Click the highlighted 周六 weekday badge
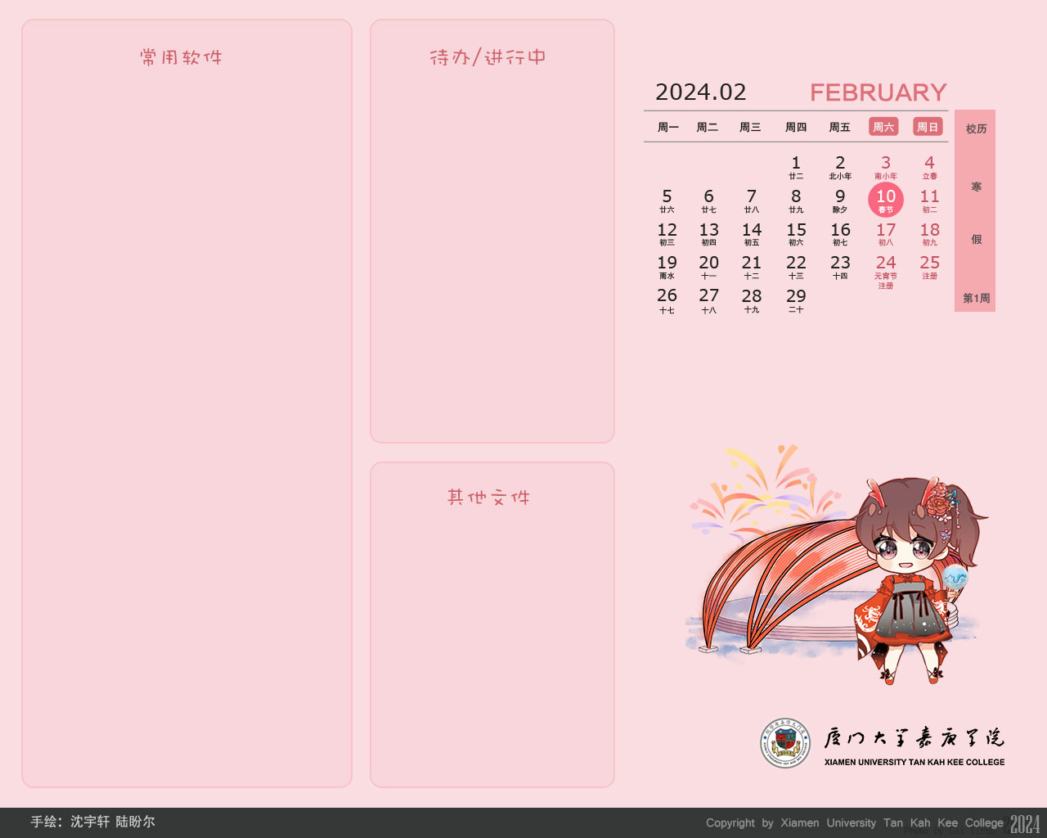Viewport: 1047px width, 838px height. coord(883,127)
